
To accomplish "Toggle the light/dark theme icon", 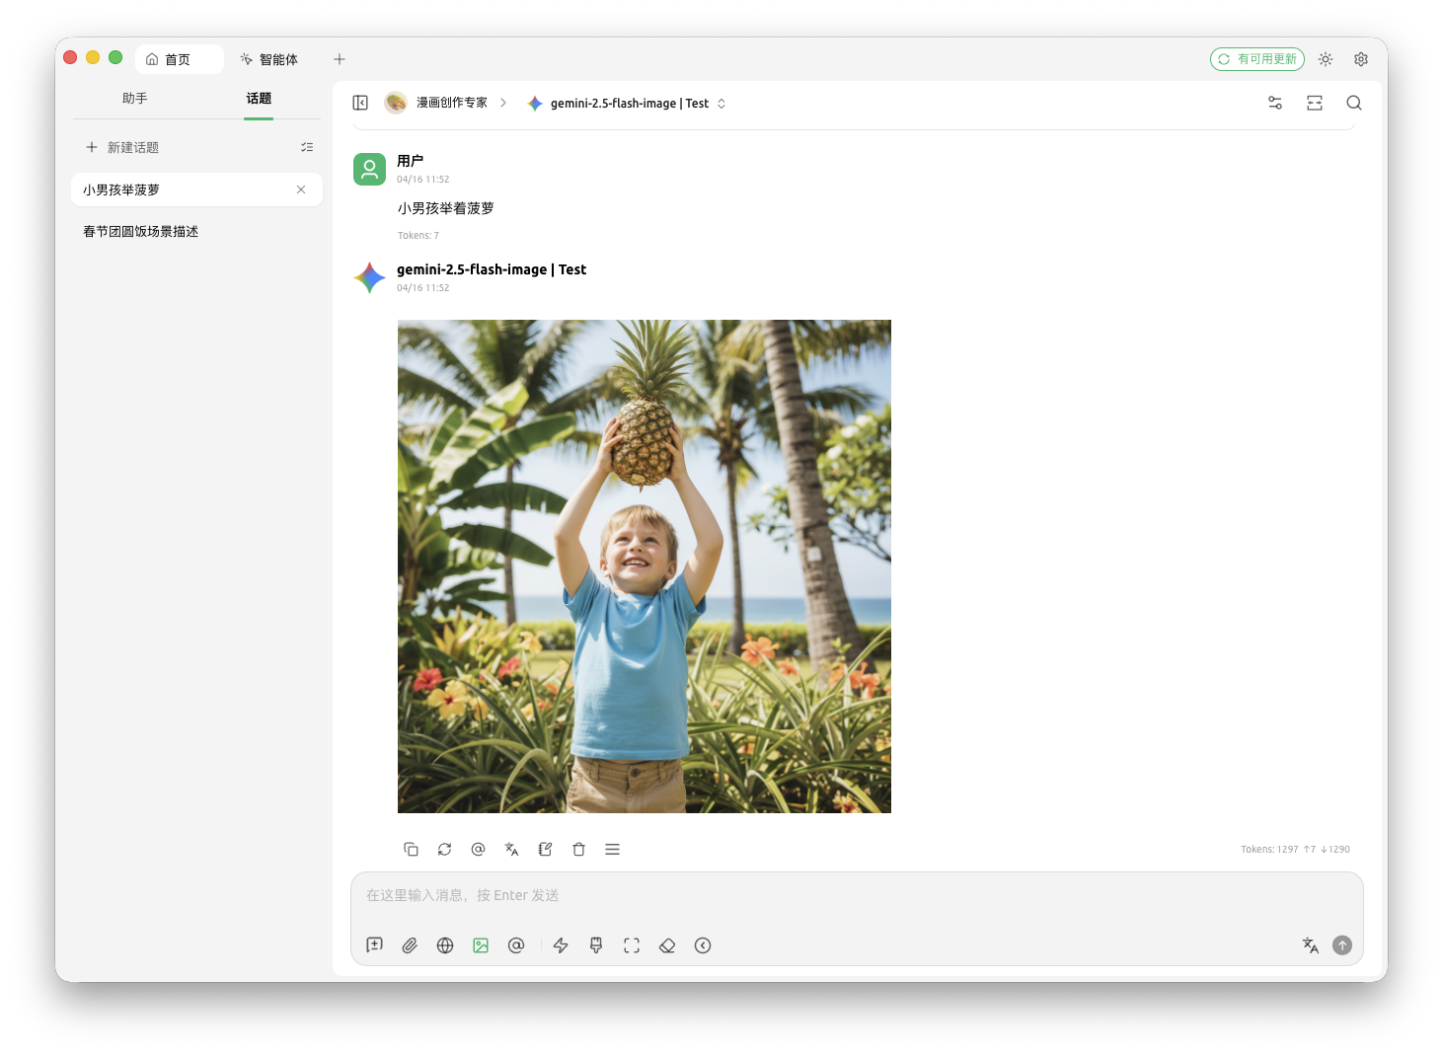I will pos(1326,59).
